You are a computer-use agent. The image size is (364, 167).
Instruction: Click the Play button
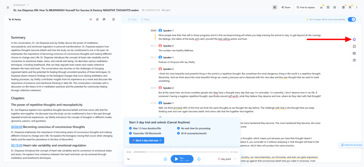pyautogui.click(x=182, y=159)
